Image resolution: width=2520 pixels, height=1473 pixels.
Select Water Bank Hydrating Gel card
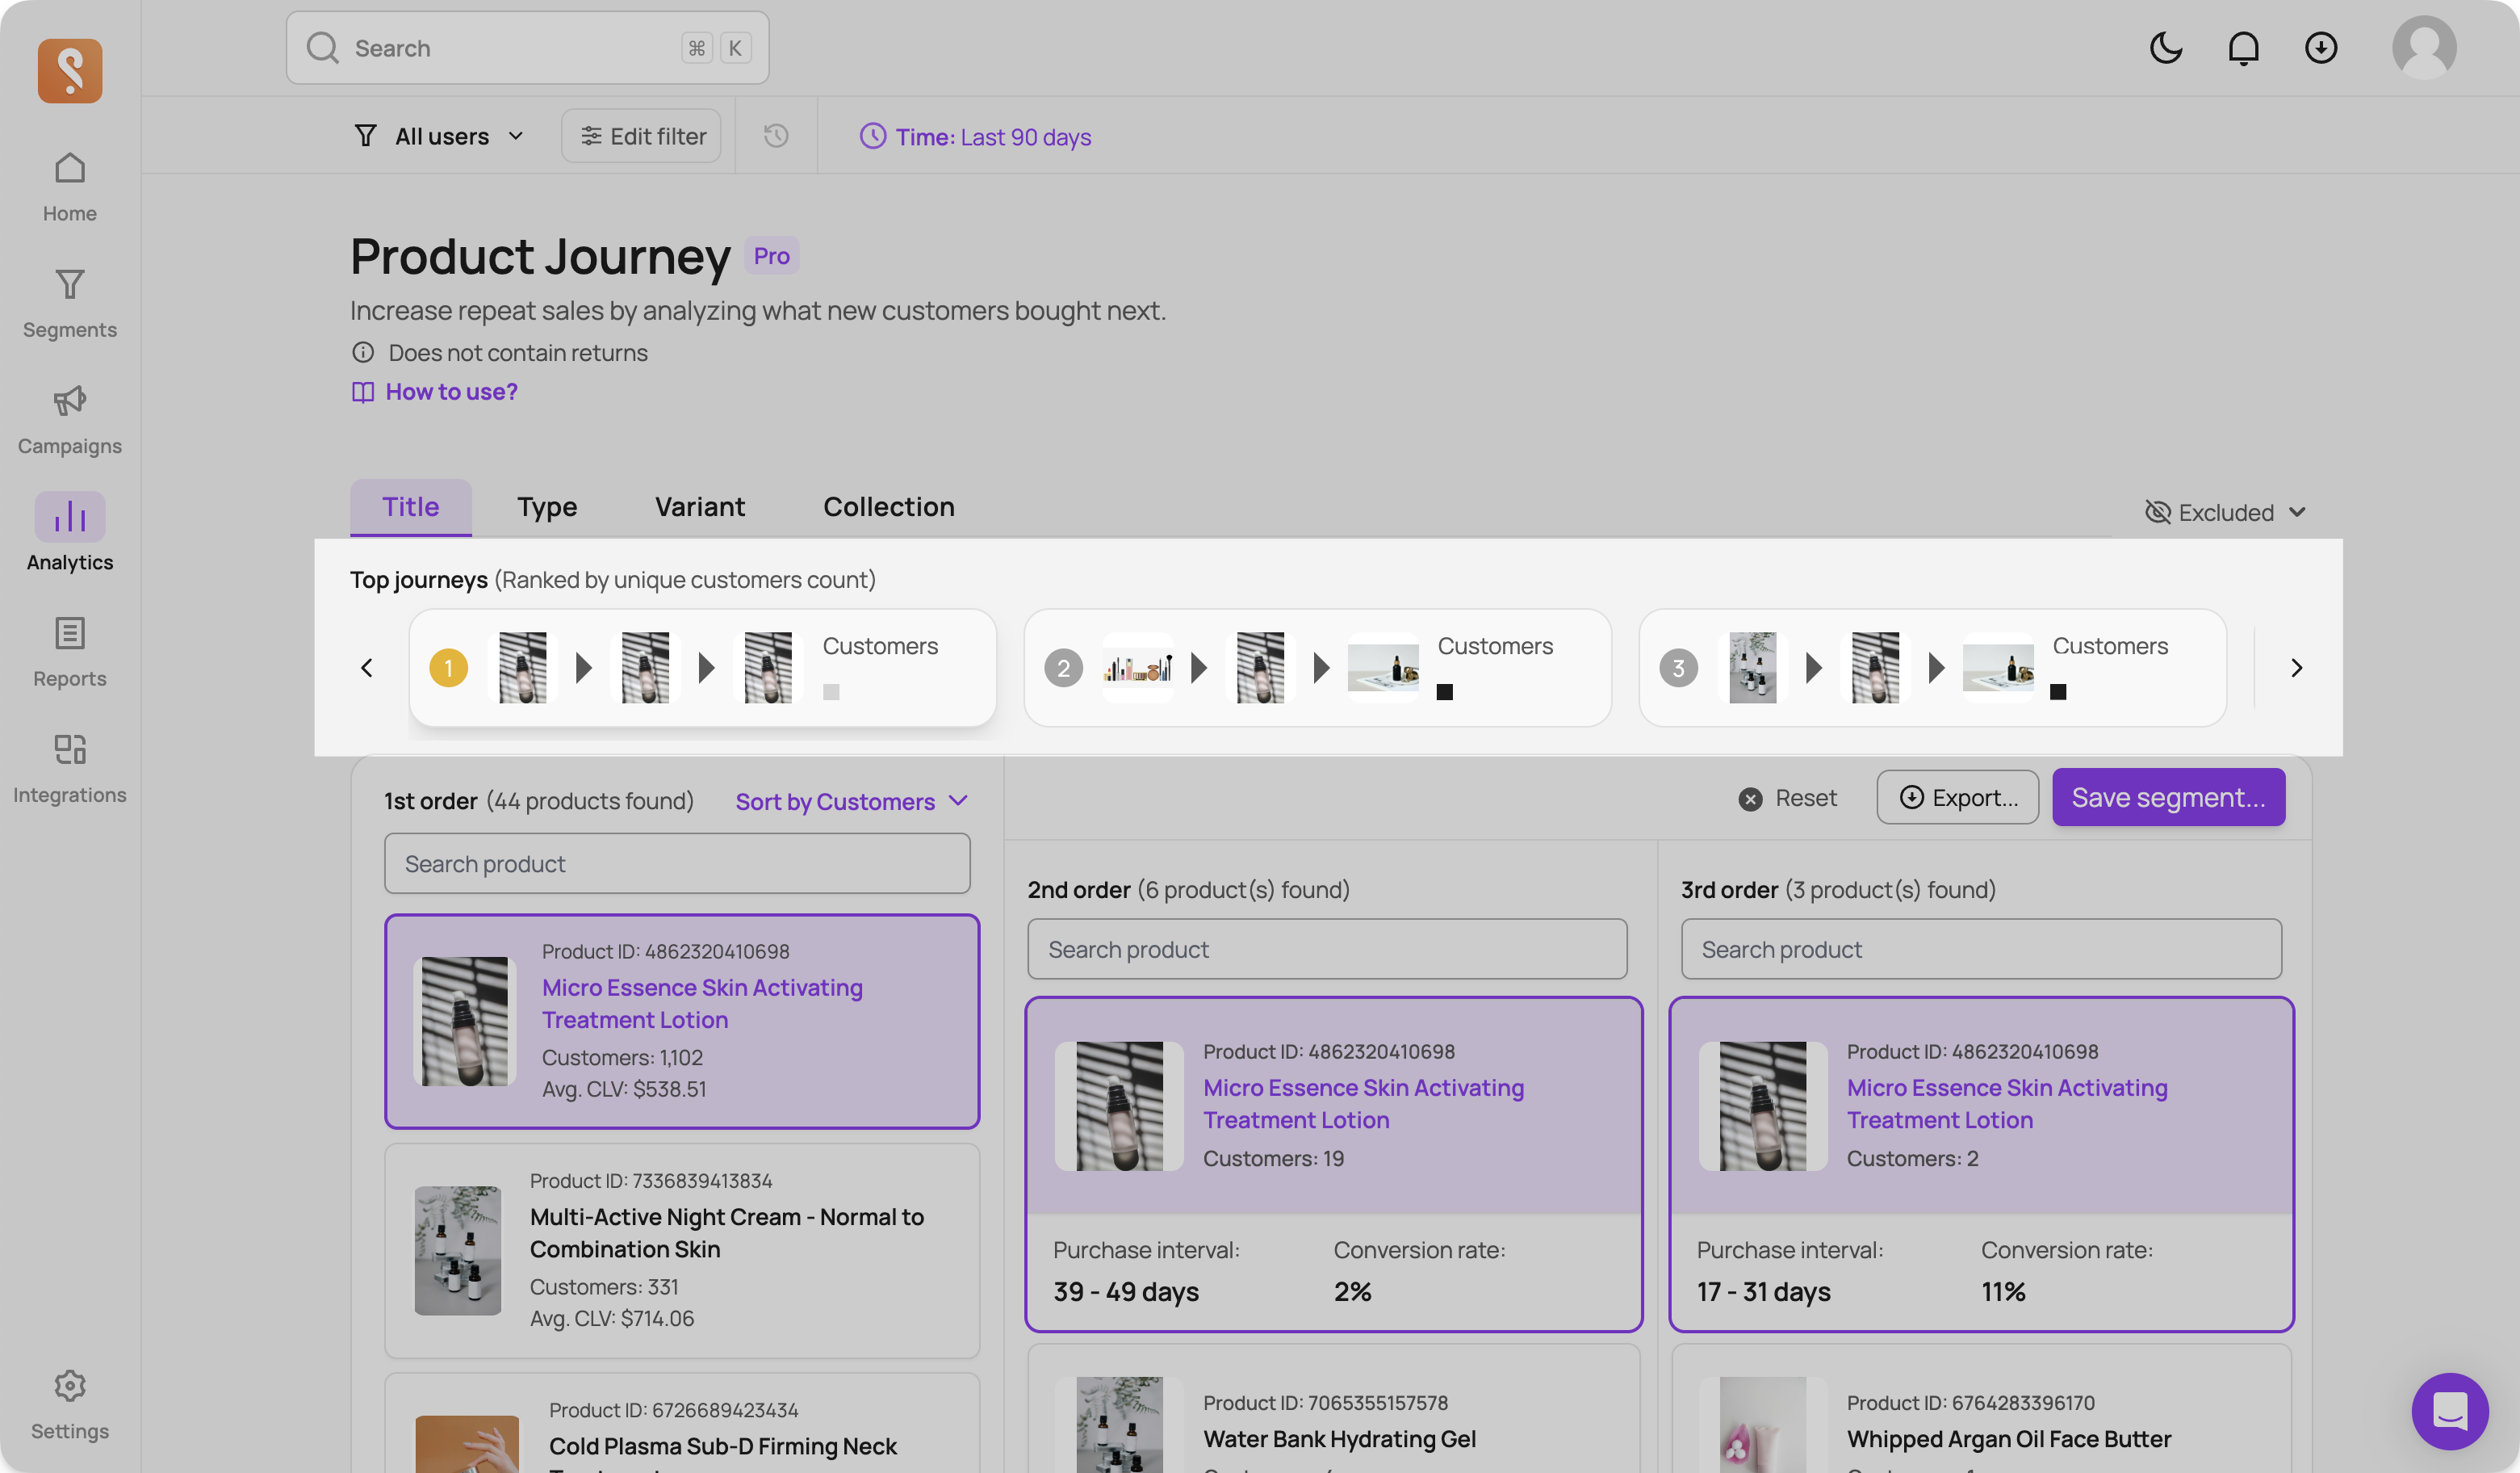pyautogui.click(x=1334, y=1409)
